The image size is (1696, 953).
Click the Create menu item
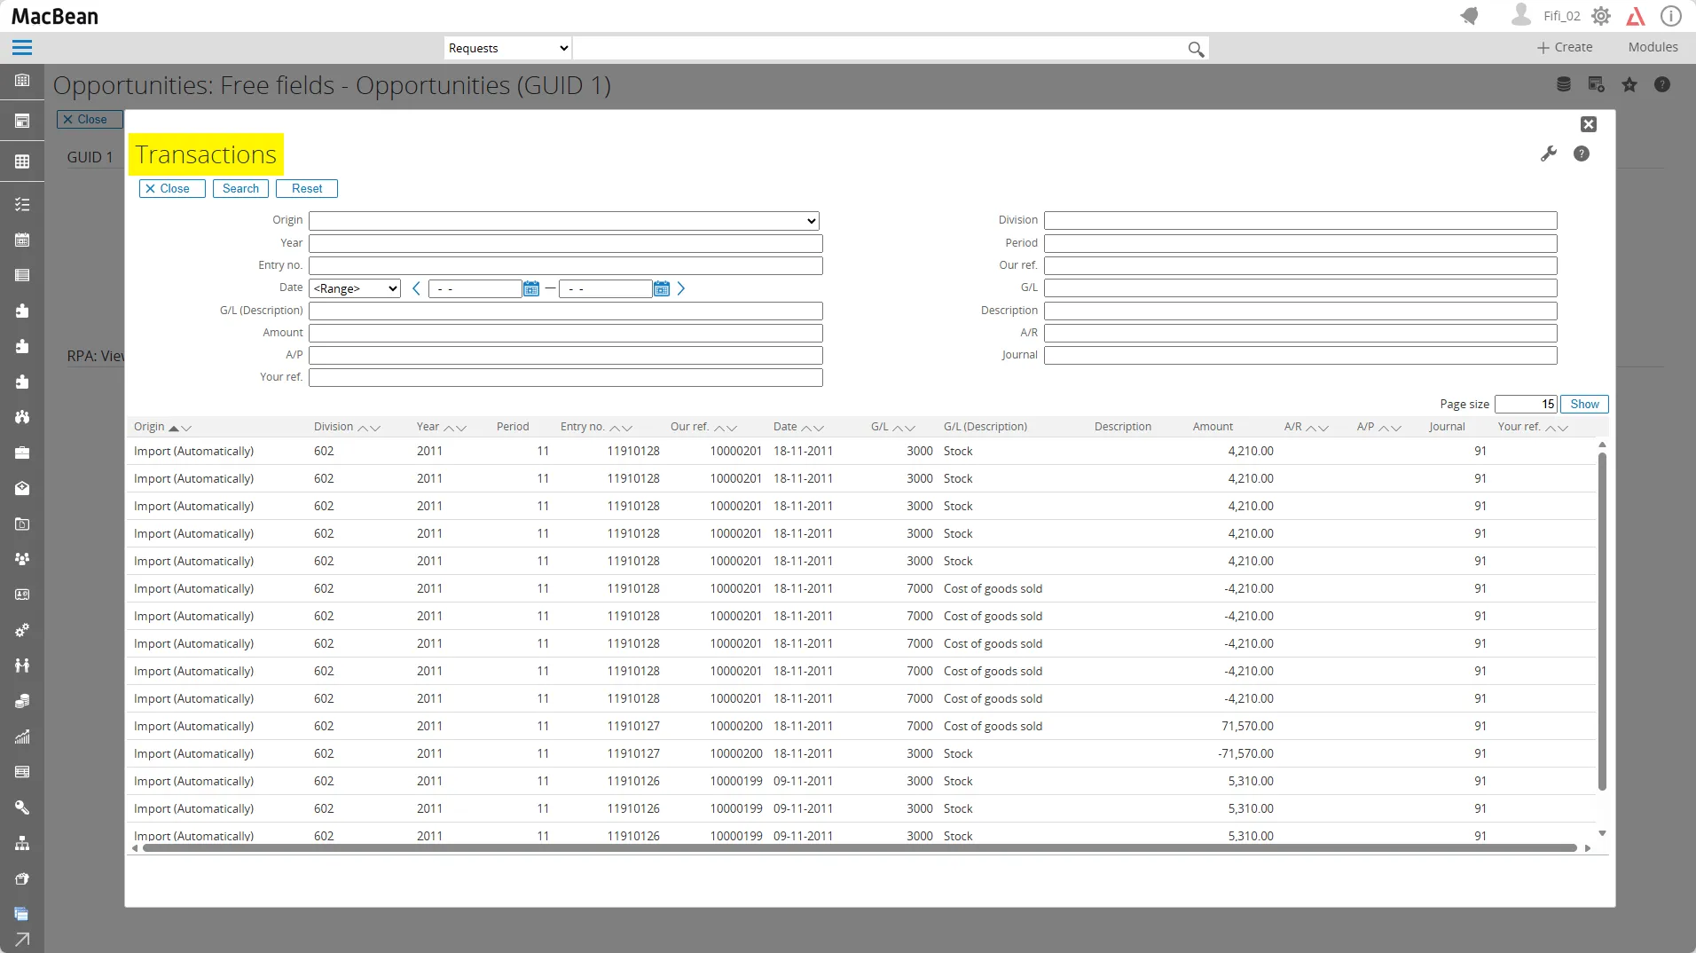[1564, 47]
